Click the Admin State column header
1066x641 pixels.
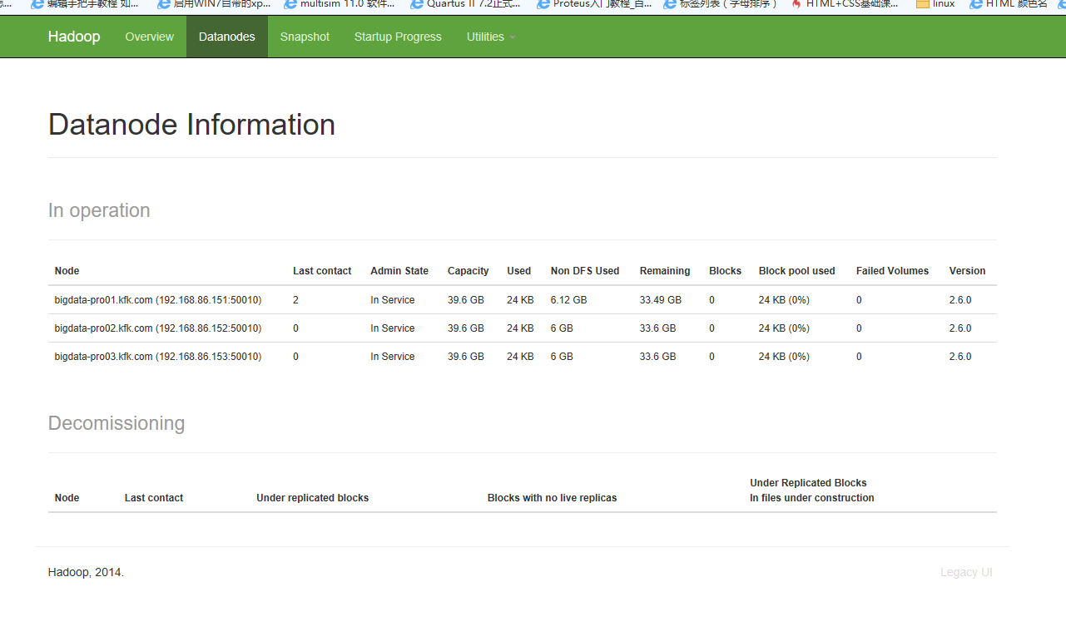[399, 271]
